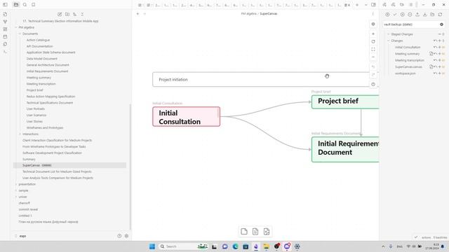Image resolution: width=449 pixels, height=252 pixels.
Task: Add a note from vault to canvas
Action: coord(255,232)
